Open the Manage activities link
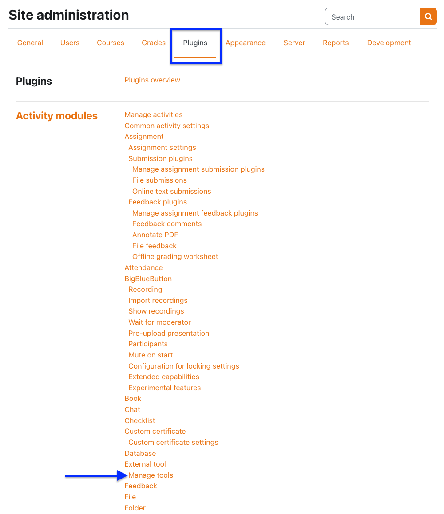This screenshot has width=444, height=514. pyautogui.click(x=154, y=115)
